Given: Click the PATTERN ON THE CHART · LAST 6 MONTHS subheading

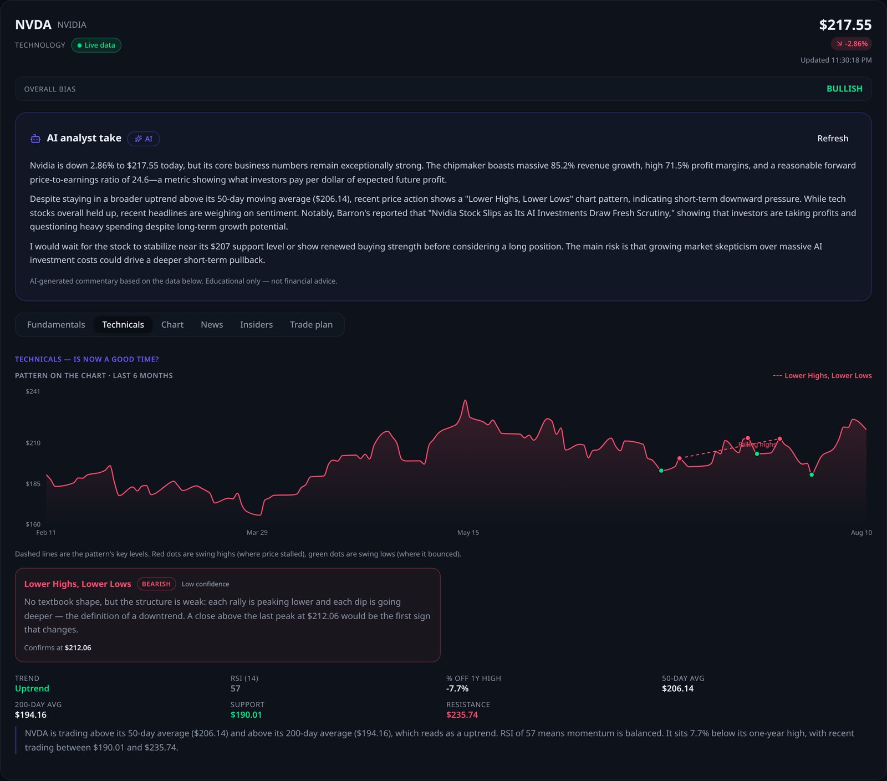Looking at the screenshot, I should point(94,376).
